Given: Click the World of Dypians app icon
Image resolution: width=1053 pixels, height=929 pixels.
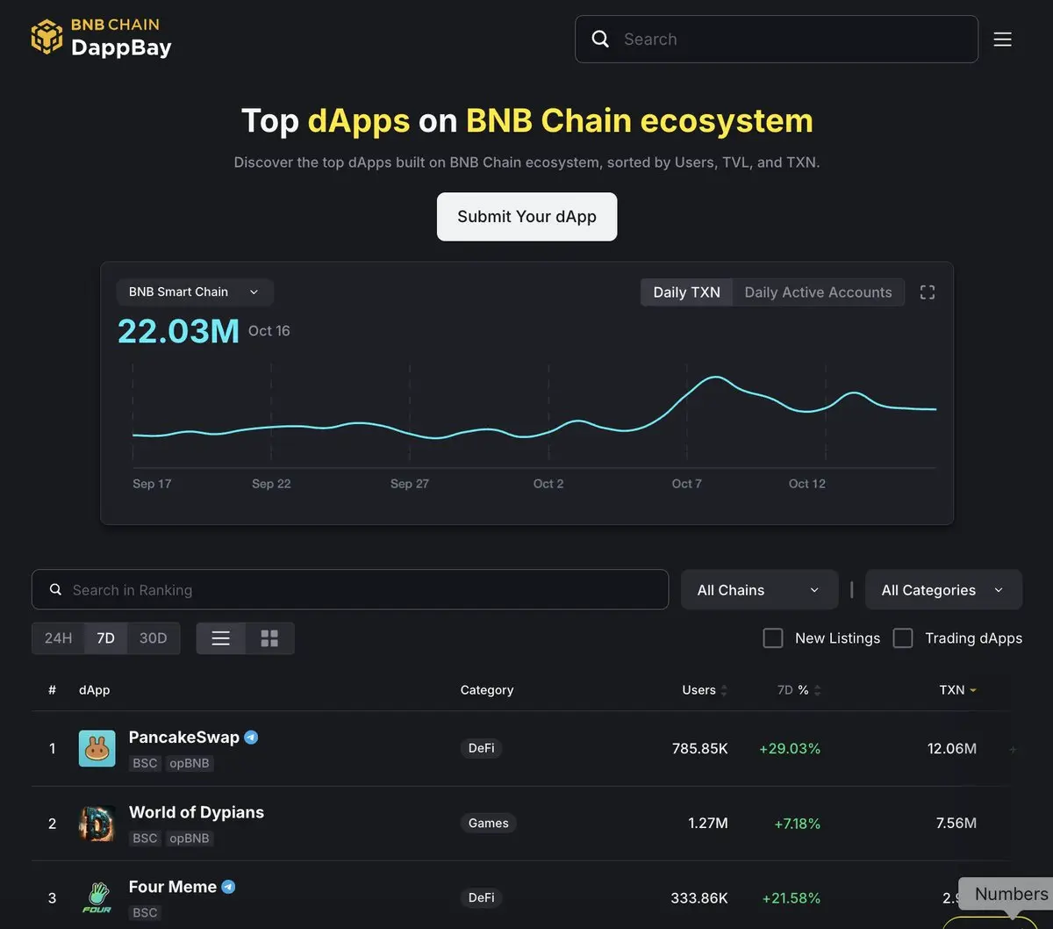Looking at the screenshot, I should pyautogui.click(x=97, y=824).
